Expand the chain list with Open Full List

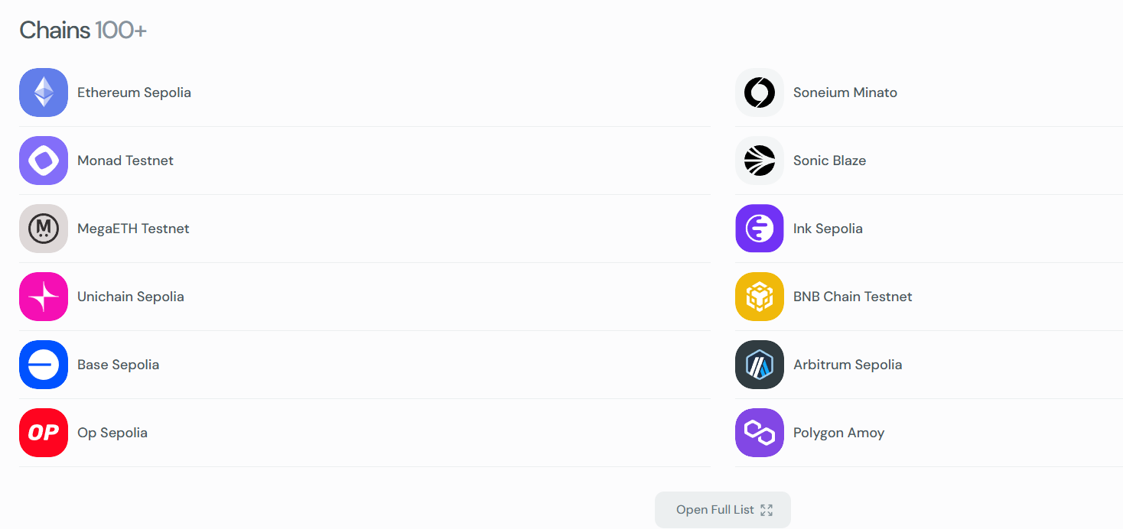coord(722,510)
